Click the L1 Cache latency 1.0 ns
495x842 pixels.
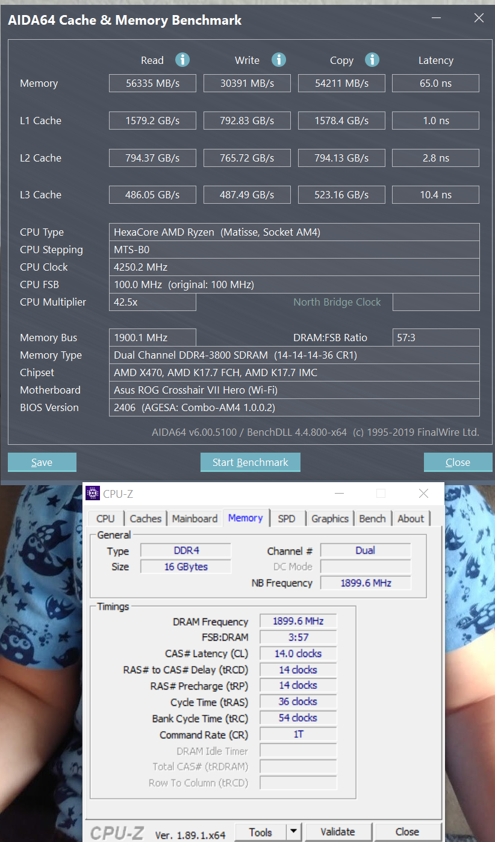[x=435, y=121]
